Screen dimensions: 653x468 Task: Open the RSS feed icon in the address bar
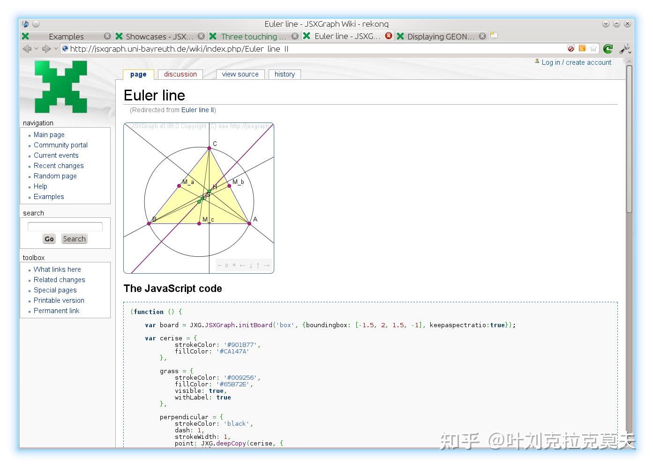(582, 48)
